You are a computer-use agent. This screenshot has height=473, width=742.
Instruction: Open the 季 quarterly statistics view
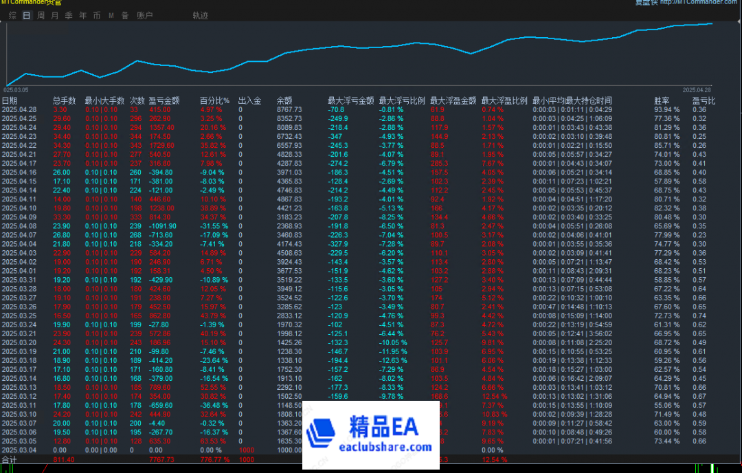point(67,14)
